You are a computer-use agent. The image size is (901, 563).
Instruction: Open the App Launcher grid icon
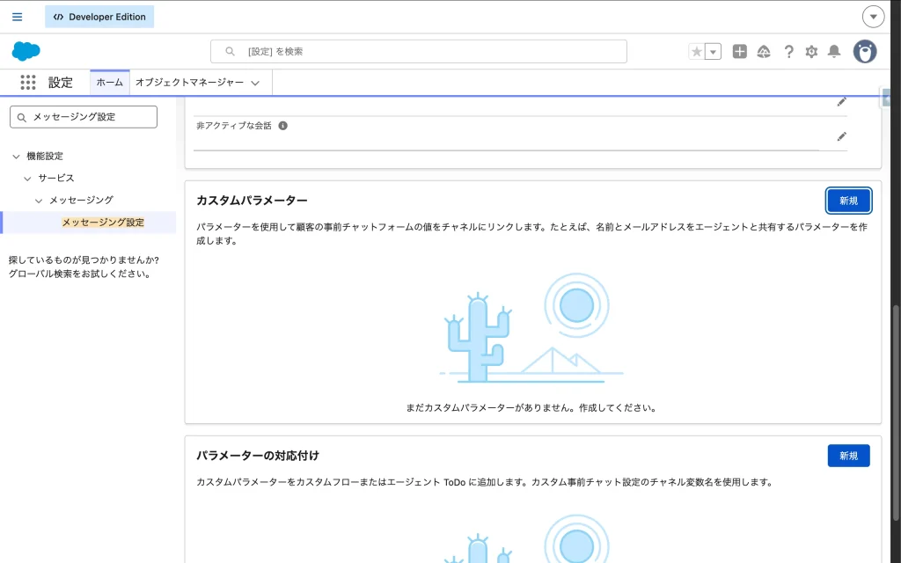point(28,83)
